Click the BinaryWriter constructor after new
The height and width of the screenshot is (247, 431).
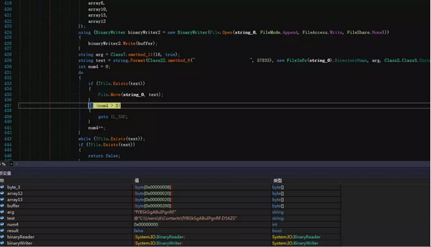(x=193, y=32)
